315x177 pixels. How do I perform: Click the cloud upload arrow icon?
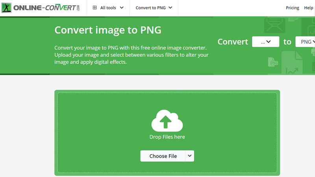point(167,121)
